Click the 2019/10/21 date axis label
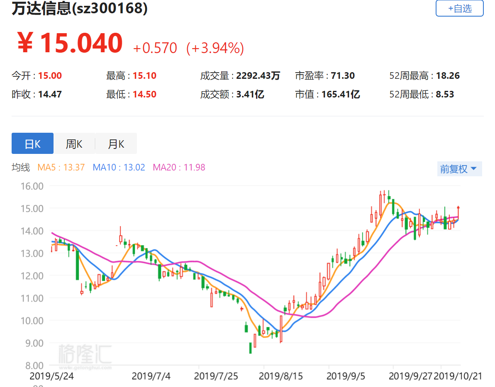This screenshot has height=387, width=495. click(458, 376)
